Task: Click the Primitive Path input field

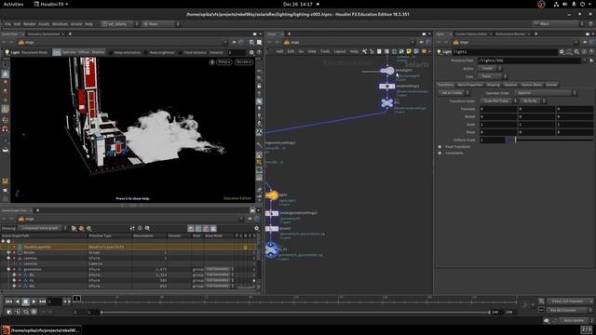Action: (529, 60)
